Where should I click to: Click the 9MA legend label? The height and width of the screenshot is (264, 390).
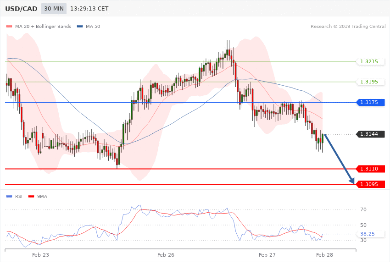42,197
